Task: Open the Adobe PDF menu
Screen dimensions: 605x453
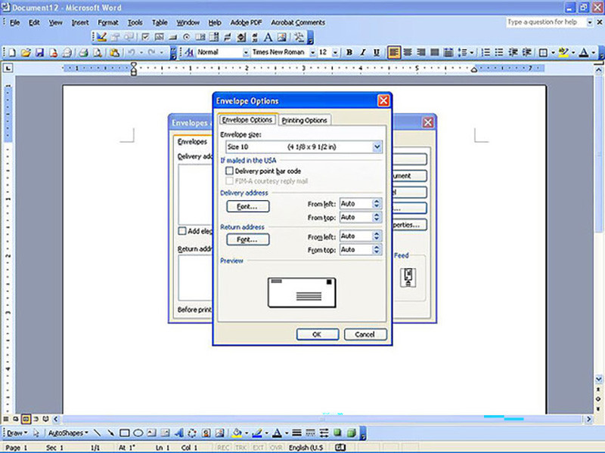Action: 247,23
